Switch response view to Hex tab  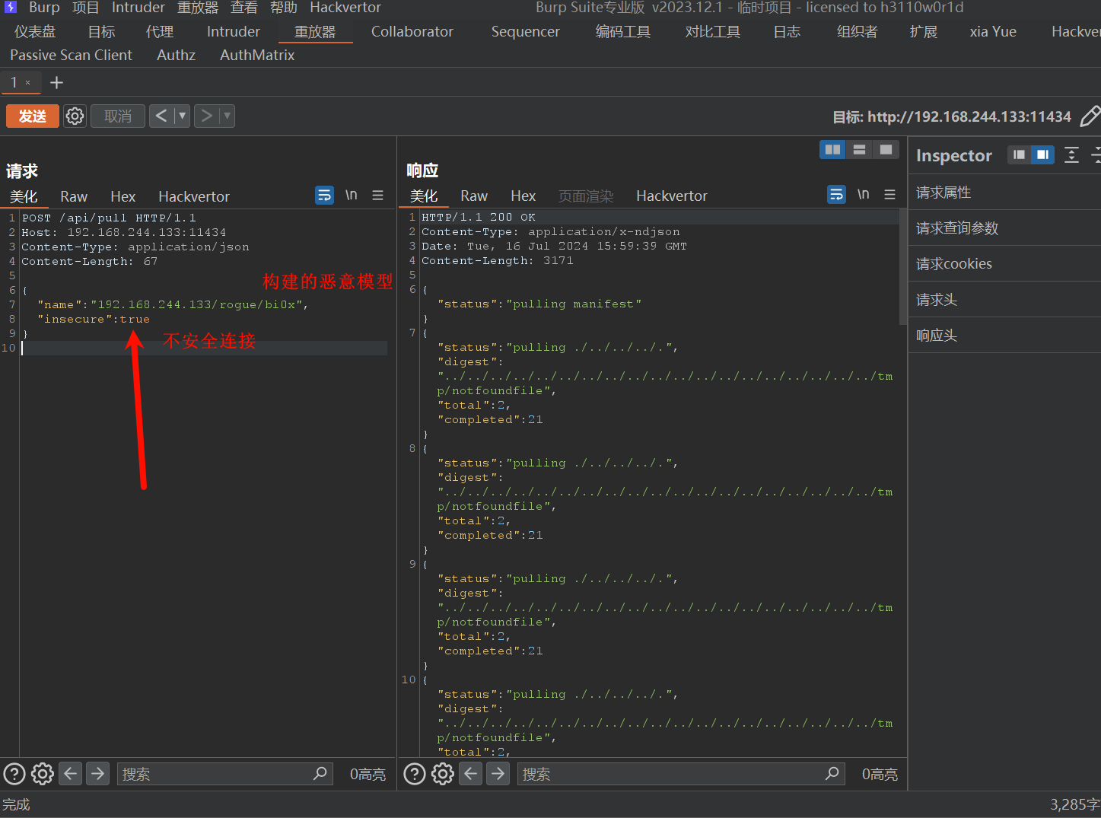pyautogui.click(x=523, y=196)
